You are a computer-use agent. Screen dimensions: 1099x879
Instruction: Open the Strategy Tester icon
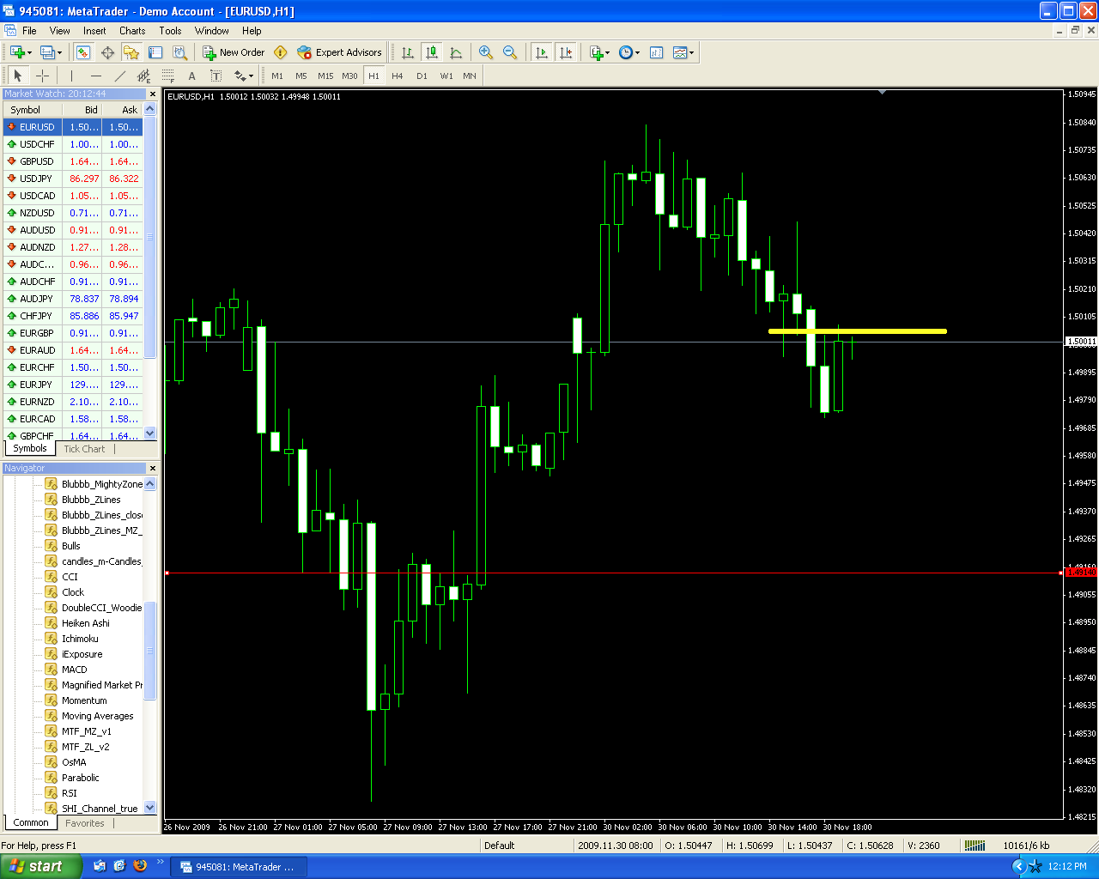[x=179, y=52]
